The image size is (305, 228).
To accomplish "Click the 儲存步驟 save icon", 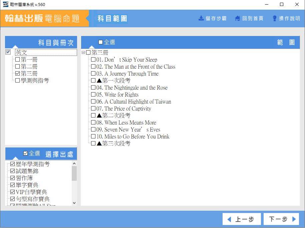I will (x=201, y=18).
